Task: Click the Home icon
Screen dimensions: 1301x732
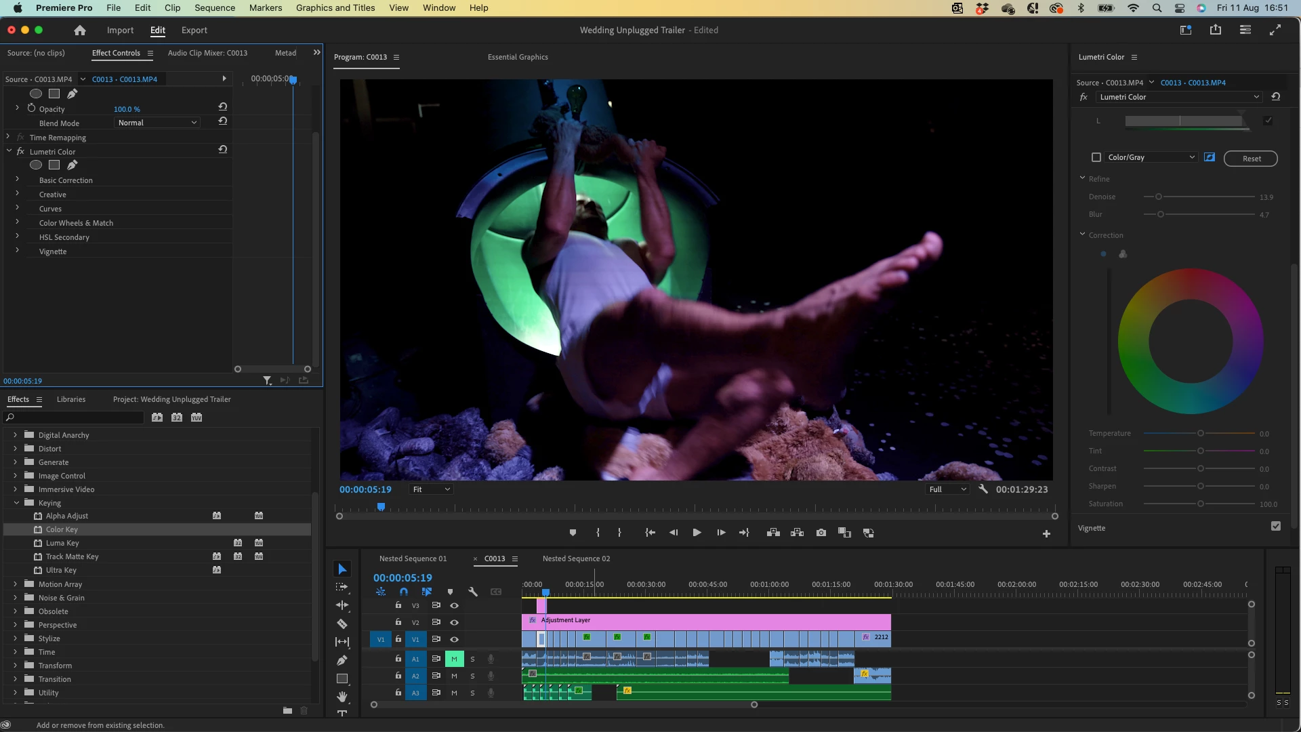Action: coord(80,30)
